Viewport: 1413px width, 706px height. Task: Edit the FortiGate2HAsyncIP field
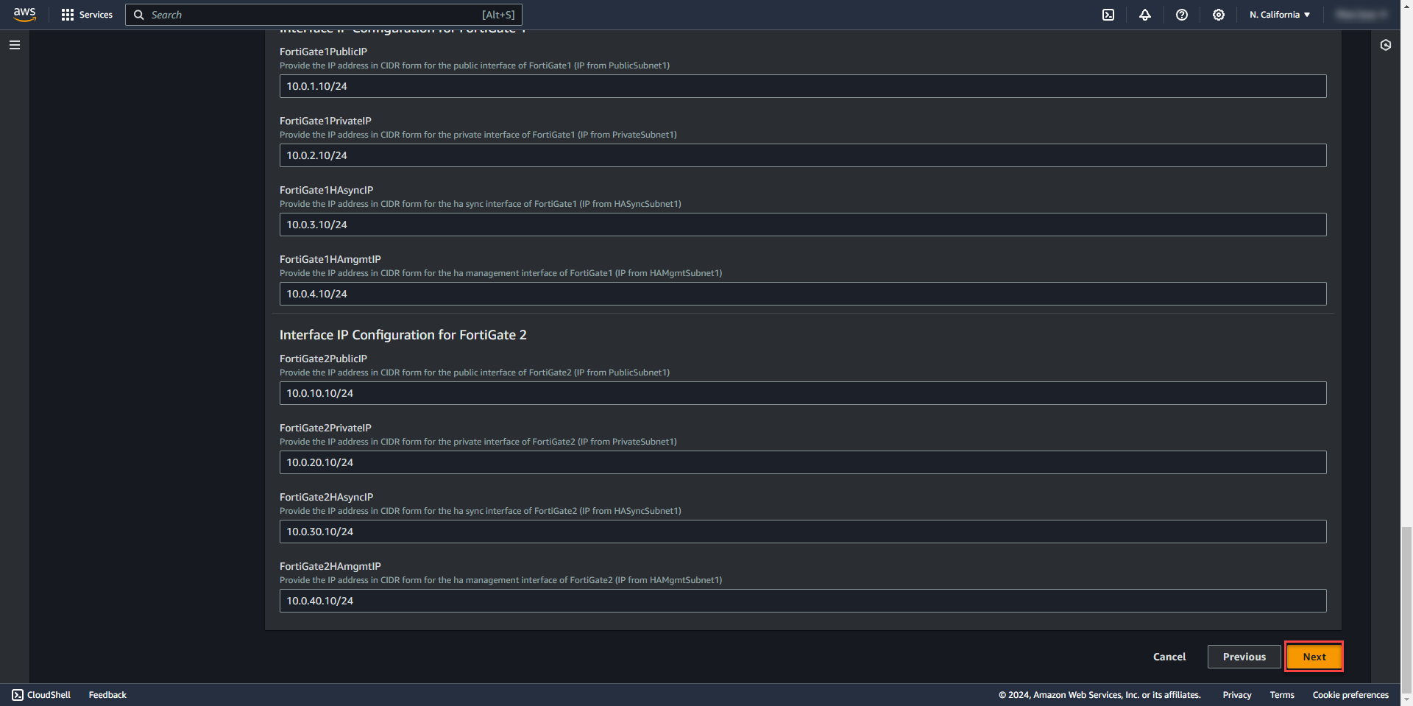(803, 532)
